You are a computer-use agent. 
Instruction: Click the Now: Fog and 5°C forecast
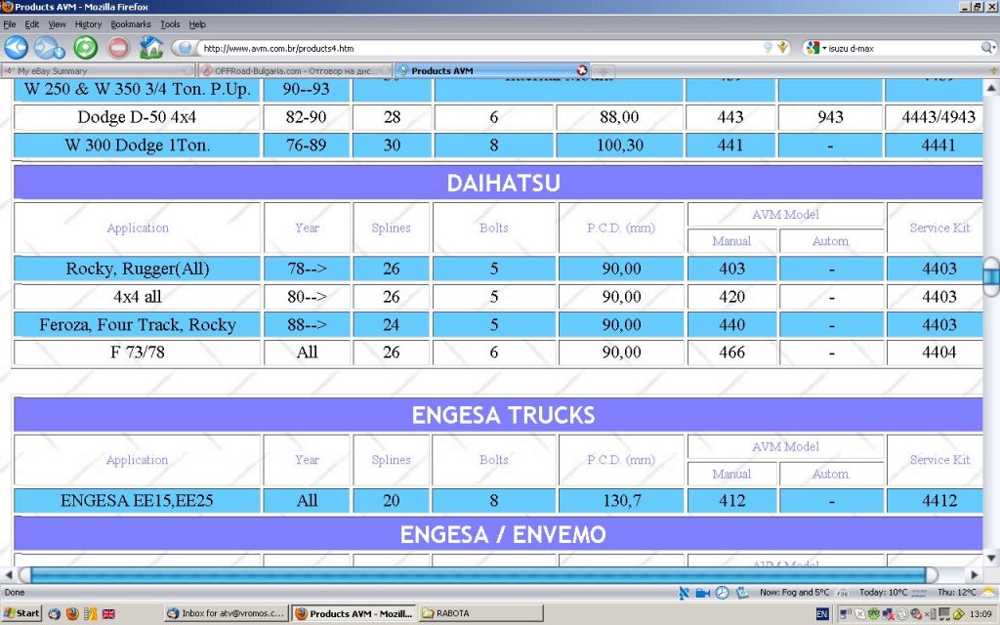coord(795,593)
